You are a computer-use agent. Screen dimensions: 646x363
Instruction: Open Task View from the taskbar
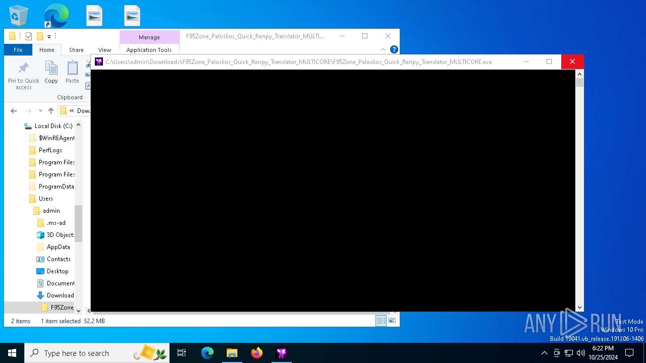(182, 353)
